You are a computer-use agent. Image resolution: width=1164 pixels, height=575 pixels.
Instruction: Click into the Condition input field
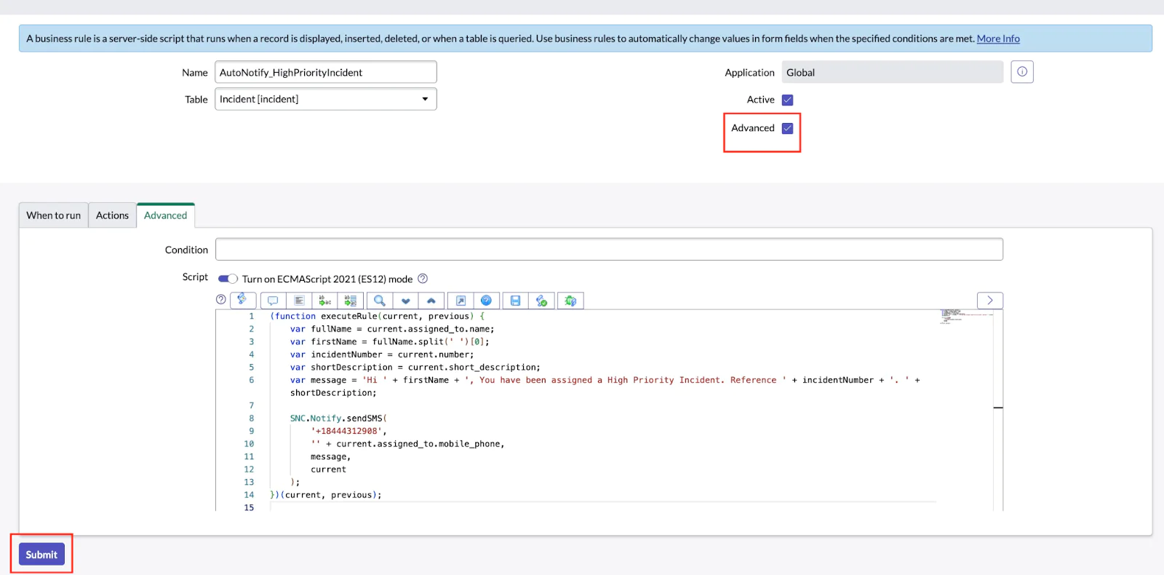(x=609, y=250)
